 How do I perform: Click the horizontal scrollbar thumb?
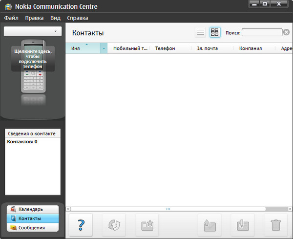tap(168, 209)
